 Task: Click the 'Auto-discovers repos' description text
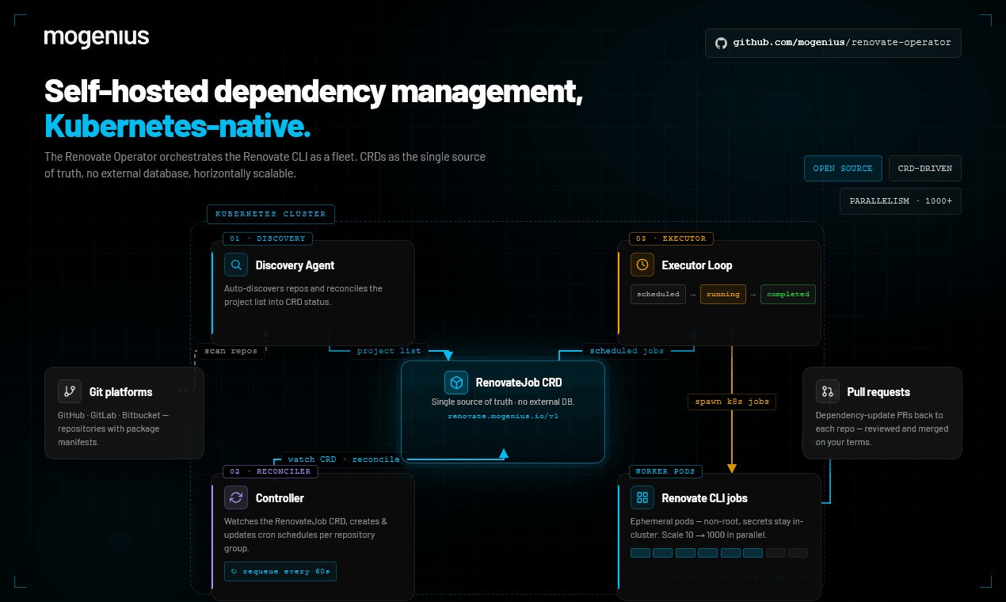303,295
